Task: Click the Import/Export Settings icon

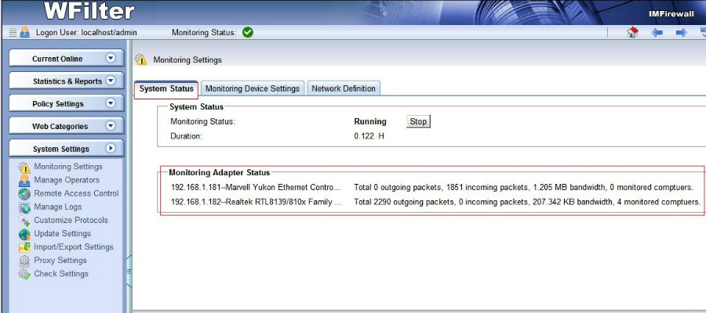Action: tap(24, 247)
